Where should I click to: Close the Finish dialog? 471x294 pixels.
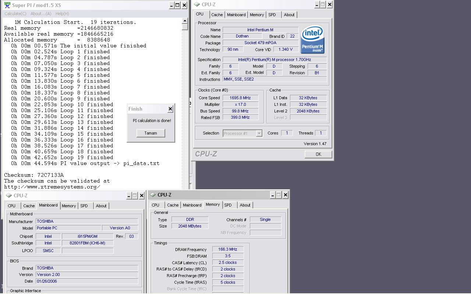tap(170, 109)
